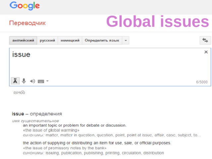Screen dimensions: 212x159
Task: Click synonym 'matter in question'
Action: [x=78, y=135]
